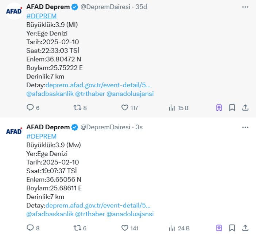
Task: Share the second AFAD Deprem tweet
Action: pos(245,228)
